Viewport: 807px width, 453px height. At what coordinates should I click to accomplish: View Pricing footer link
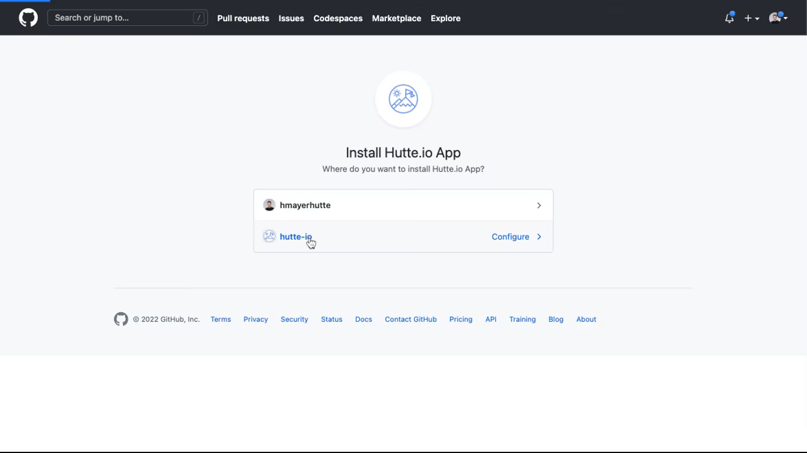[461, 319]
